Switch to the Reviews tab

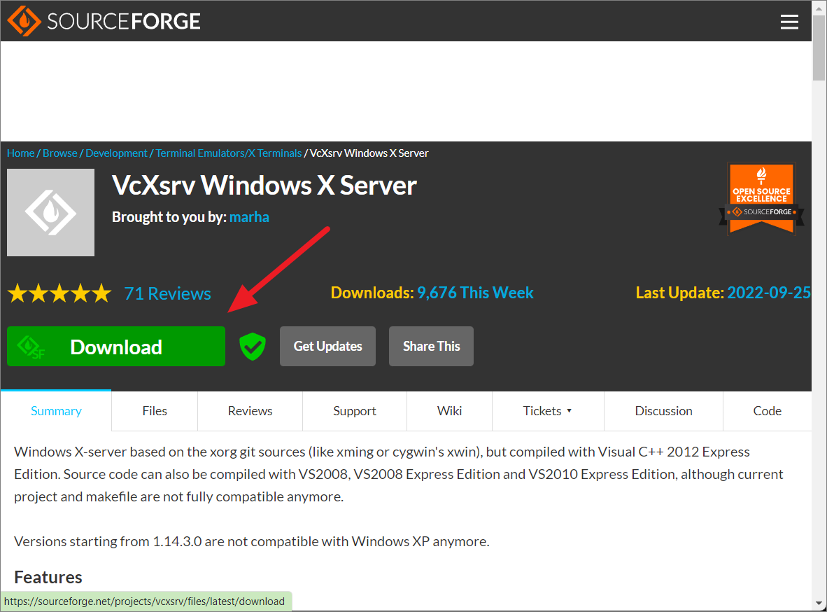pyautogui.click(x=250, y=411)
